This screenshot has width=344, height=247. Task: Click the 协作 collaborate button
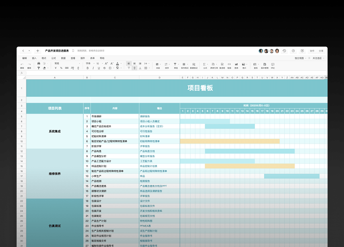coord(312,51)
